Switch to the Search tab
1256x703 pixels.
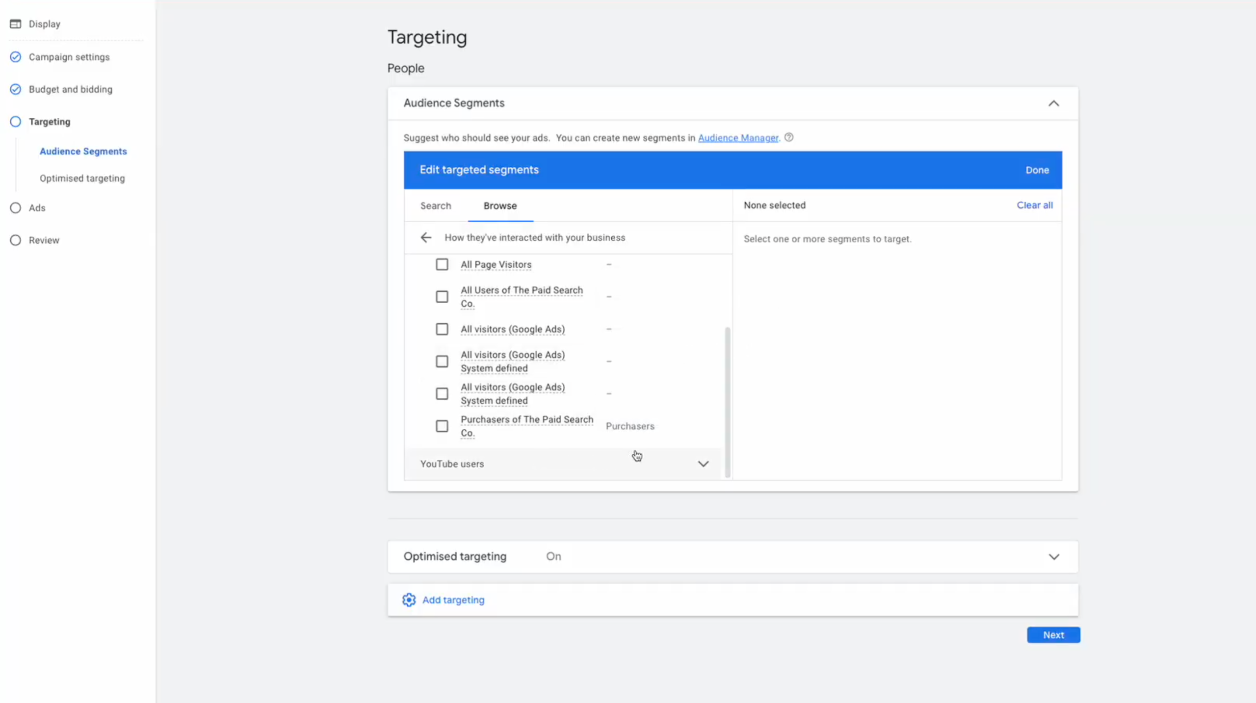[x=435, y=206]
